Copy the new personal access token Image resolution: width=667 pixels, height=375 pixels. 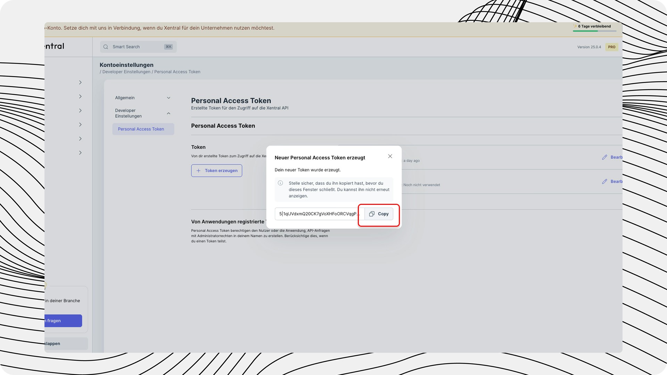click(379, 214)
